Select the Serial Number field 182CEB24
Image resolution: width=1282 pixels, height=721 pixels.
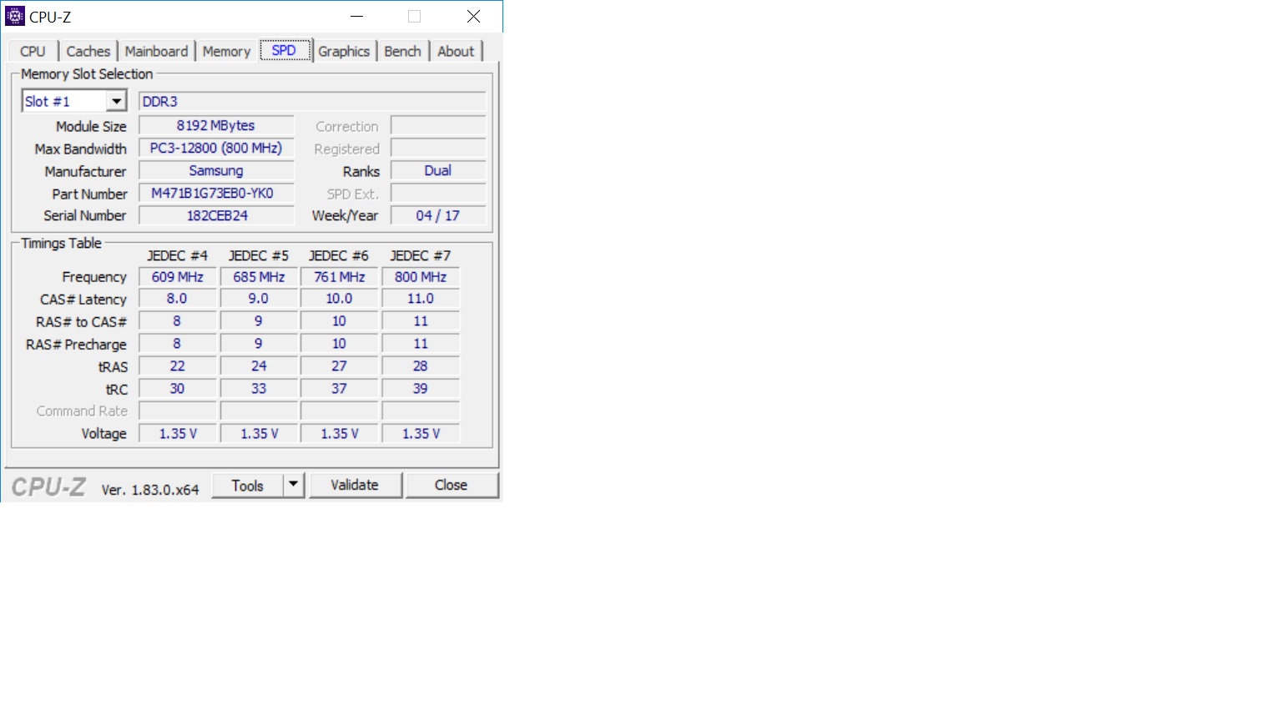click(216, 216)
